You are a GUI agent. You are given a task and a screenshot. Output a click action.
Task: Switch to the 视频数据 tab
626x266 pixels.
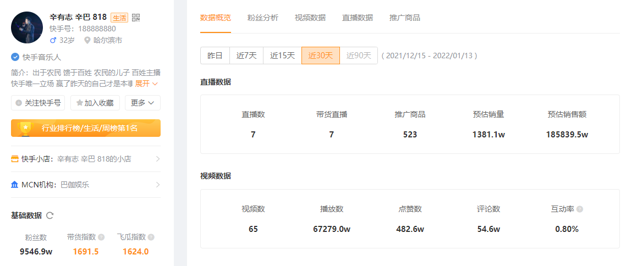tap(310, 18)
